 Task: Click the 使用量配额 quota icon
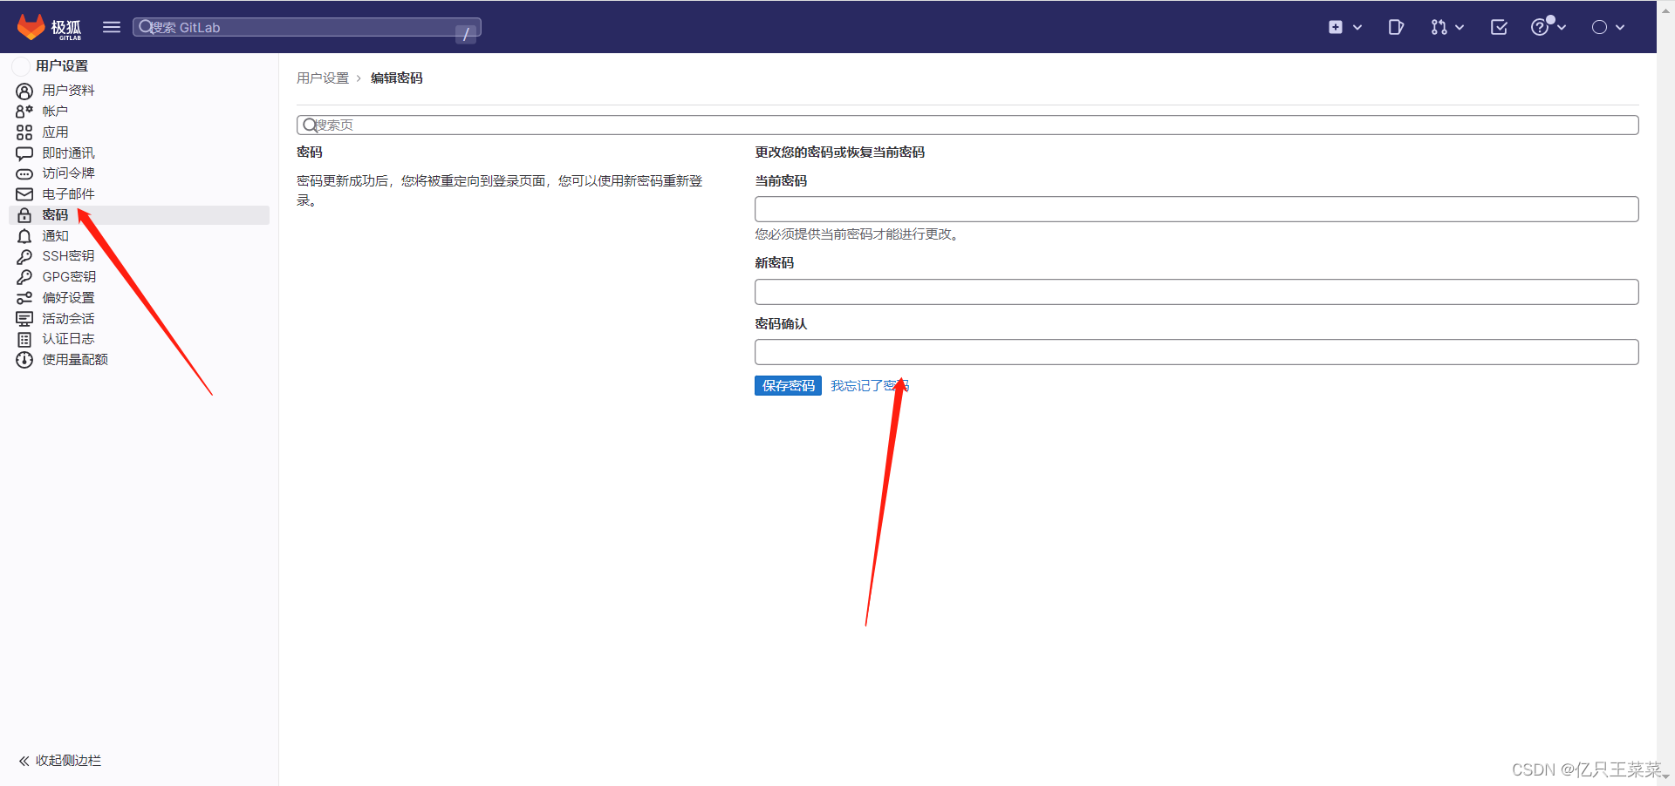point(24,360)
